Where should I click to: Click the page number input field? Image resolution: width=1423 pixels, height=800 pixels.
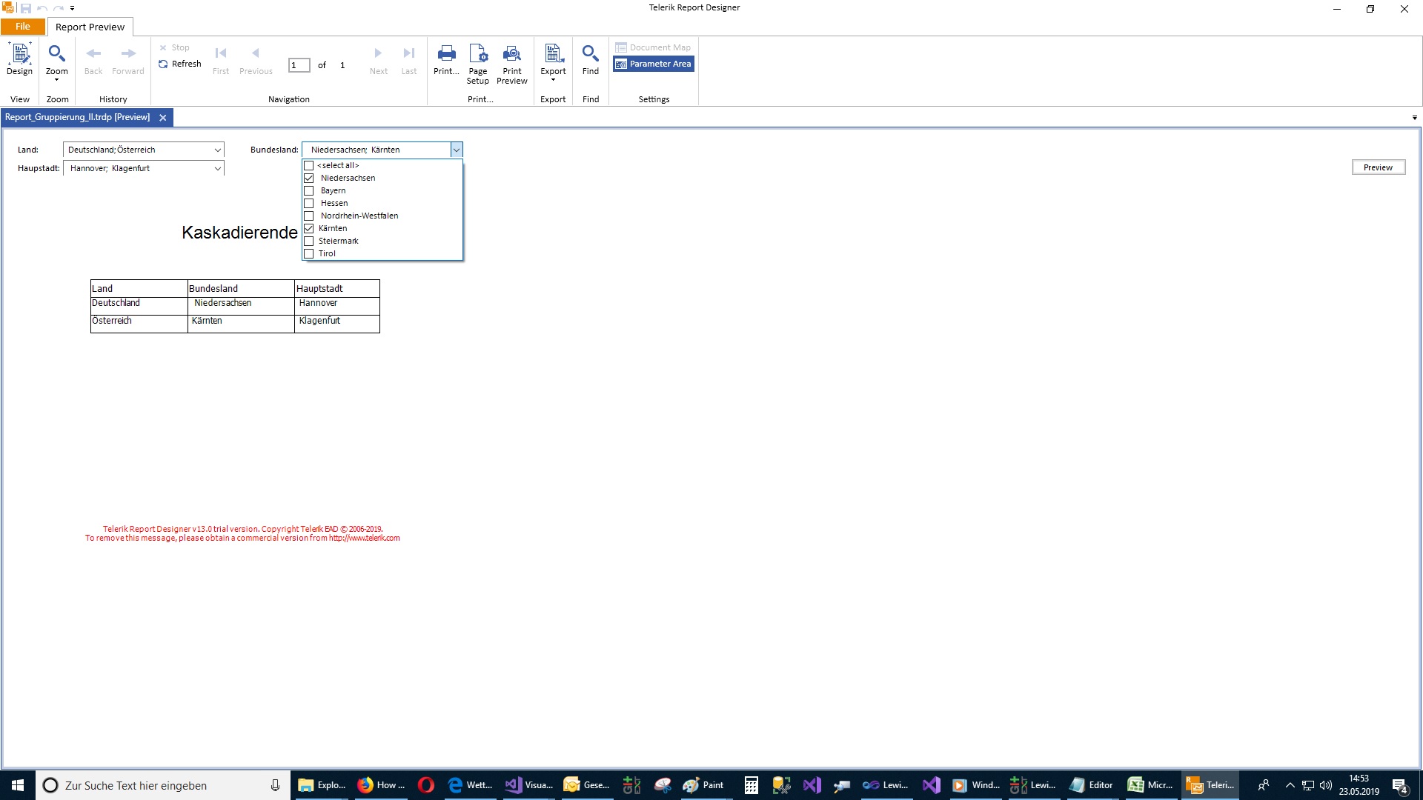coord(299,65)
